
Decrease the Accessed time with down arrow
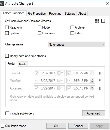point(92,89)
